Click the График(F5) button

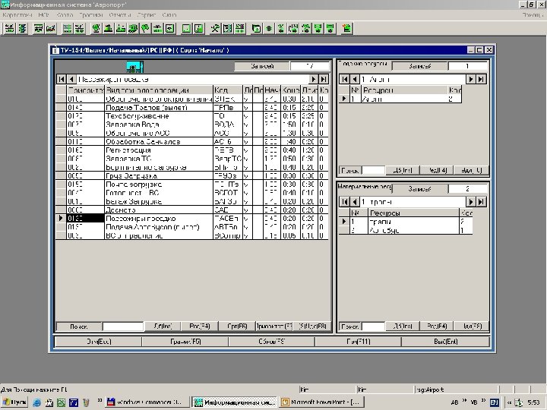click(x=185, y=342)
